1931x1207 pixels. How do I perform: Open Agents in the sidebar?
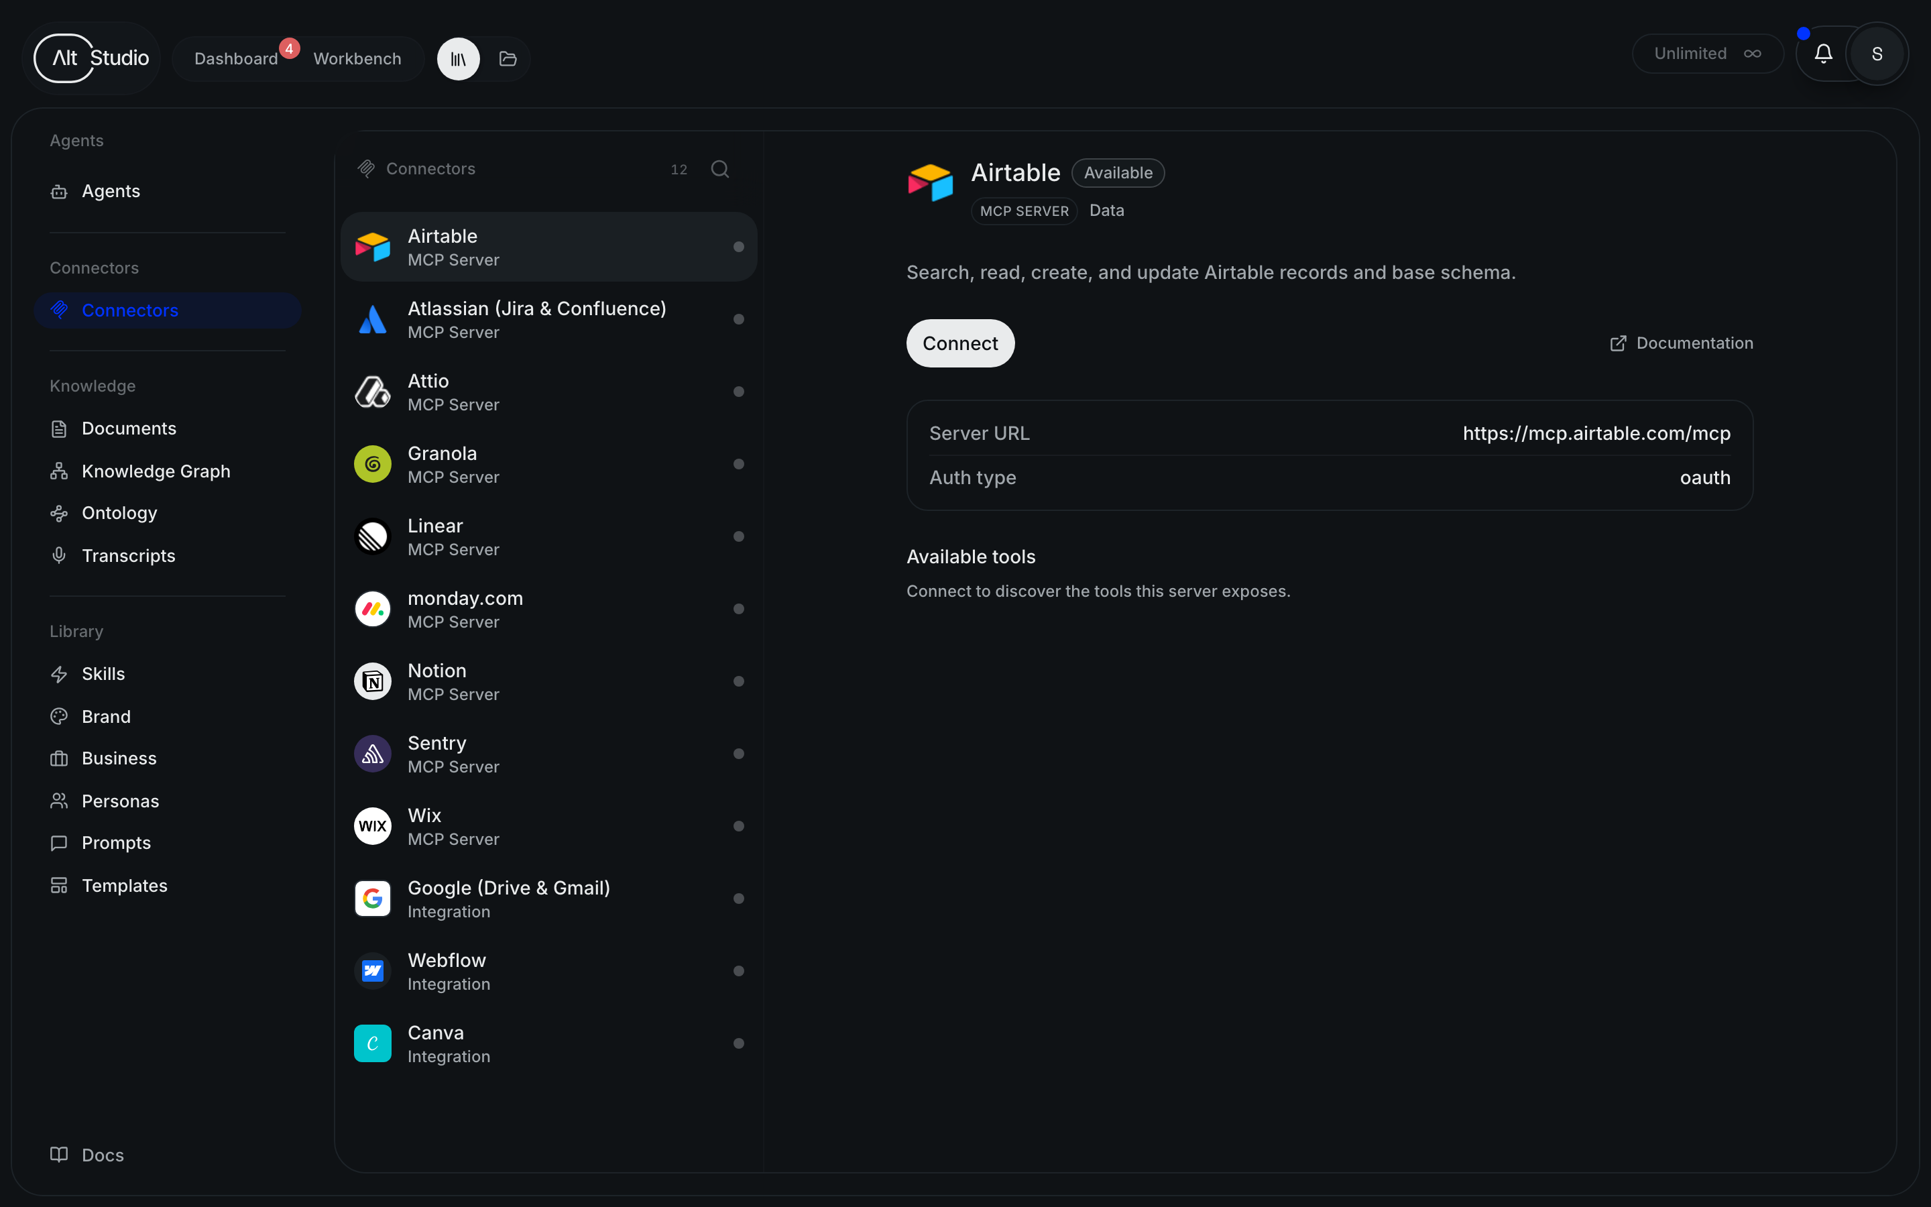click(x=168, y=192)
